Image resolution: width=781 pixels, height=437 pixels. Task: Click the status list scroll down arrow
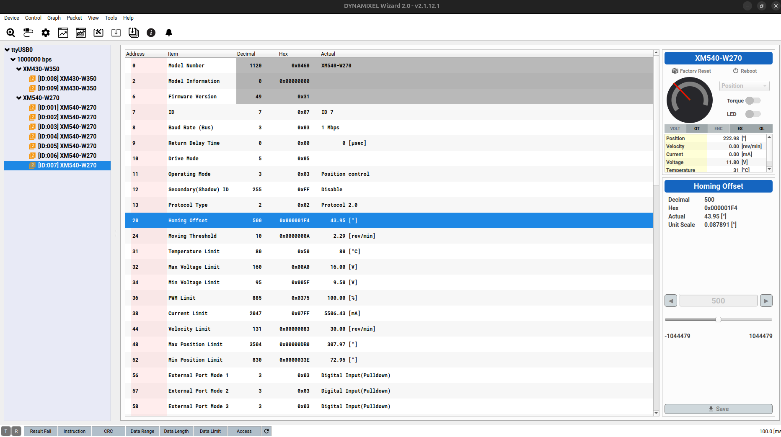(769, 169)
